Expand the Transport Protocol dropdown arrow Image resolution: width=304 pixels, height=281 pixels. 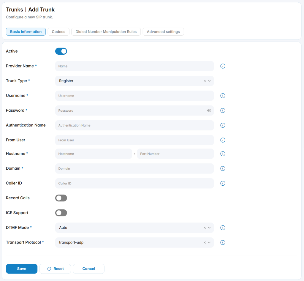(x=209, y=242)
